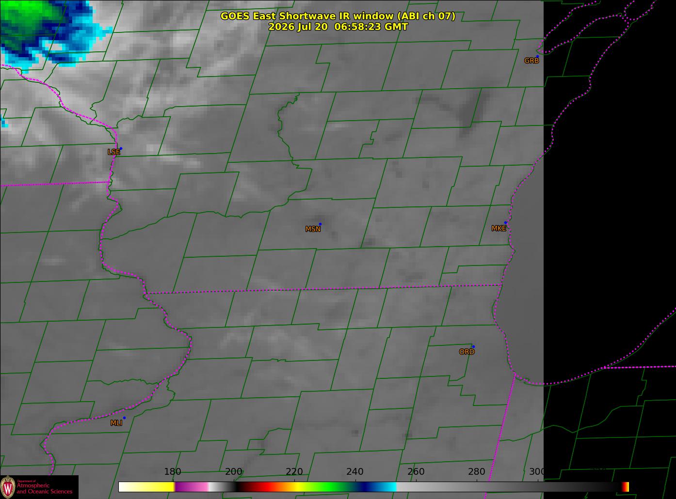
Task: Click the cyan segment of the color bar
Action: click(x=386, y=486)
